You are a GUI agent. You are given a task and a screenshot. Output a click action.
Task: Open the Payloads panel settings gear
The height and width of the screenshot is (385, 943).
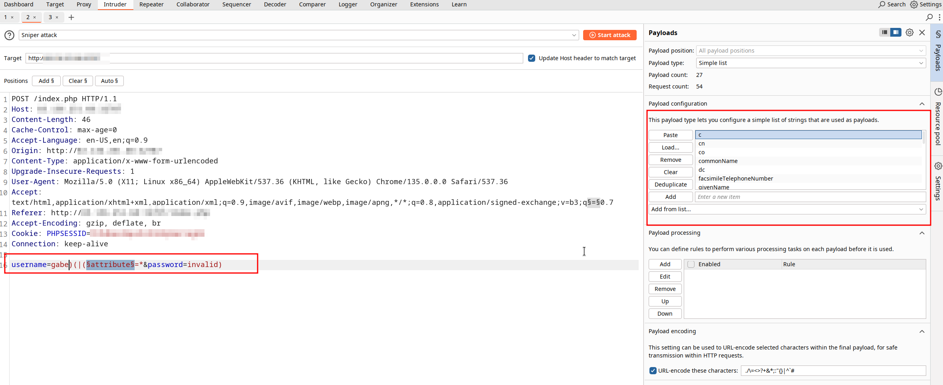[x=909, y=32]
